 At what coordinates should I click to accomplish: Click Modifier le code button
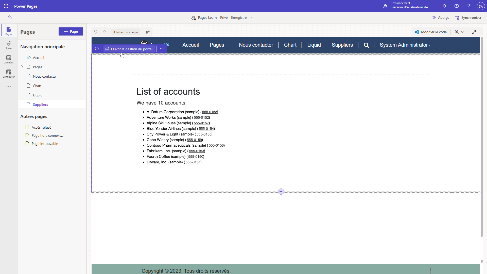click(431, 32)
